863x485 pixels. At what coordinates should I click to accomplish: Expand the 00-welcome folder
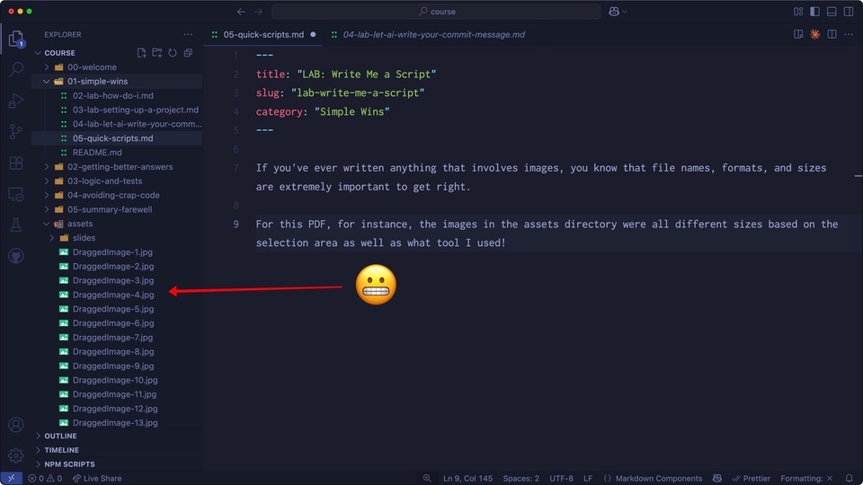click(x=117, y=67)
